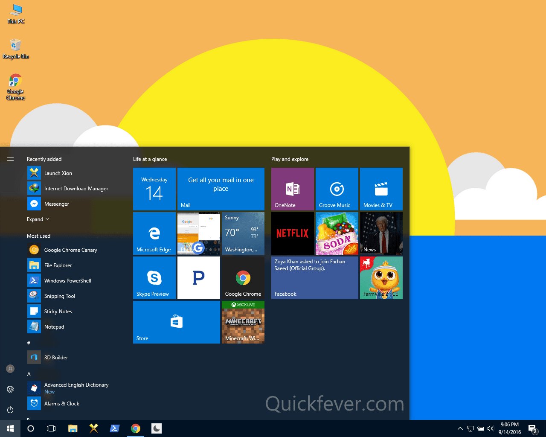Image resolution: width=546 pixels, height=437 pixels.
Task: Open FarmVille 2 tile
Action: coord(381,278)
